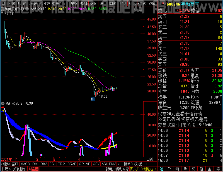This screenshot has width=223, height=172.
Task: Switch indicator to VR
Action: click(88, 164)
